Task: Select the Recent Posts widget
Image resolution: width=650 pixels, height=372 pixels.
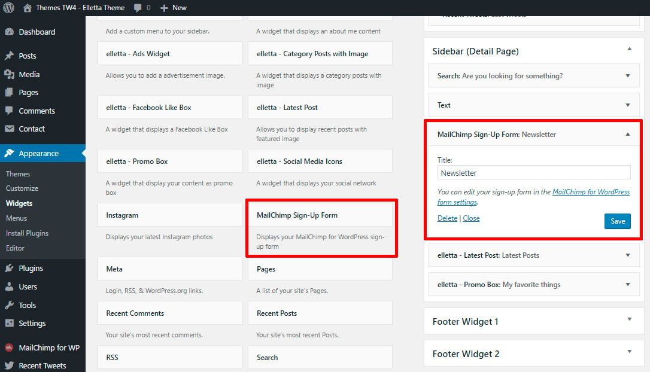Action: coord(320,313)
